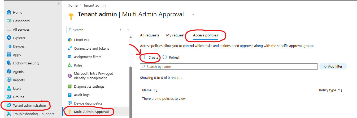This screenshot has height=118, width=357.
Task: Open the ellipsis menu beside page title
Action: (192, 14)
